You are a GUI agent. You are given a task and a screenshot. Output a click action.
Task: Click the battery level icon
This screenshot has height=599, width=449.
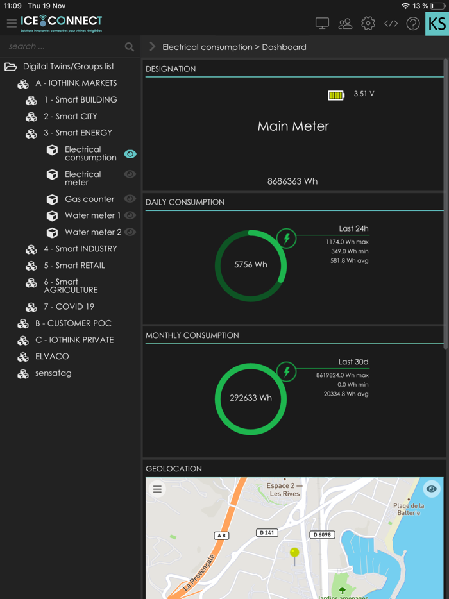click(336, 95)
